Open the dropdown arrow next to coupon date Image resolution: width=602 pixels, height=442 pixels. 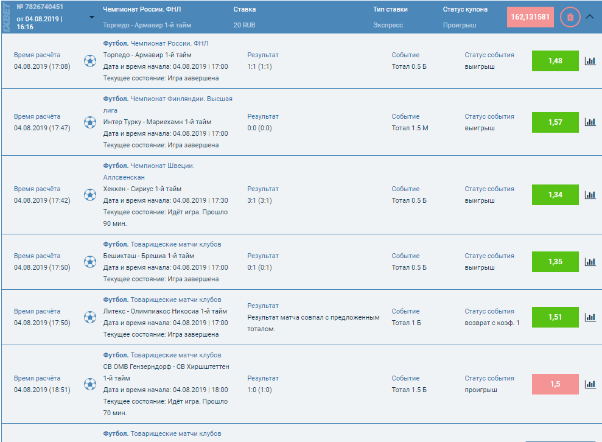(x=92, y=17)
